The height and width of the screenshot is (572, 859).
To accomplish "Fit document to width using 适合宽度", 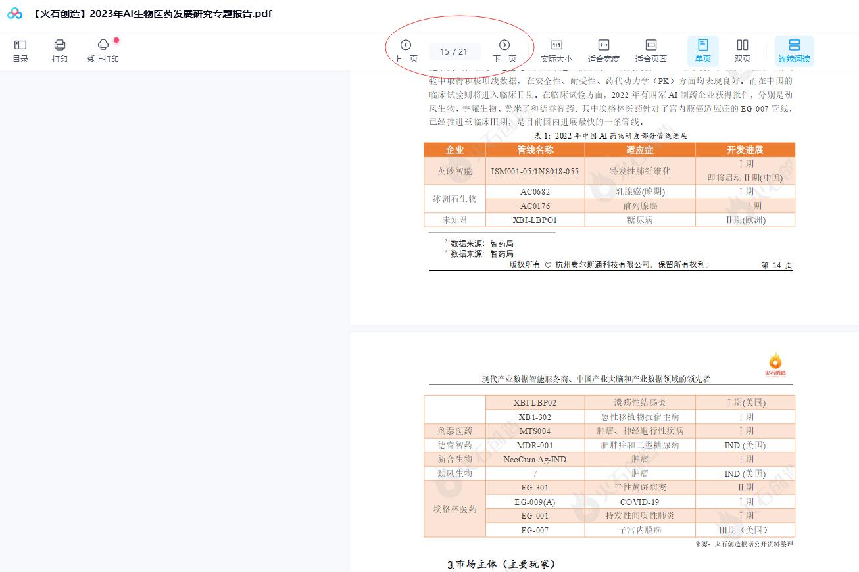I will click(x=603, y=51).
